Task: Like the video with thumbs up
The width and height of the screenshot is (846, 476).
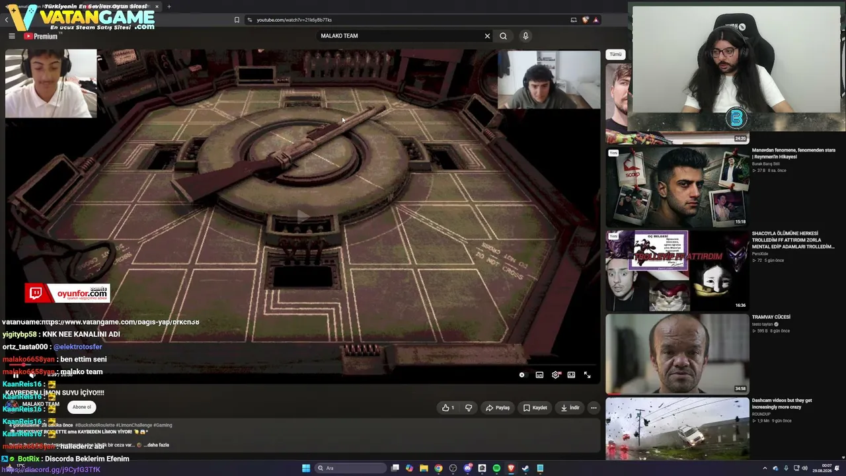Action: [448, 408]
